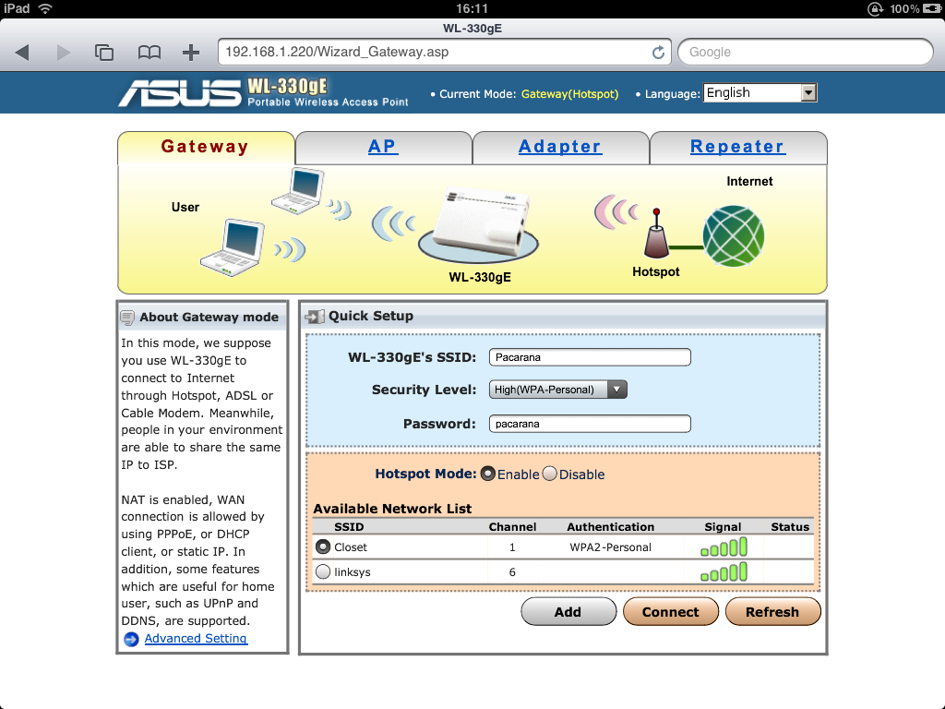Click the Add button
Image resolution: width=945 pixels, height=709 pixels.
click(568, 612)
